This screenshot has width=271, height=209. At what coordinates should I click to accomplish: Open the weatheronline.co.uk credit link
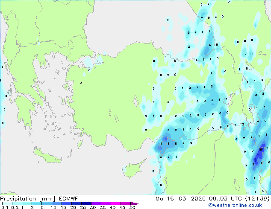[x=235, y=205]
